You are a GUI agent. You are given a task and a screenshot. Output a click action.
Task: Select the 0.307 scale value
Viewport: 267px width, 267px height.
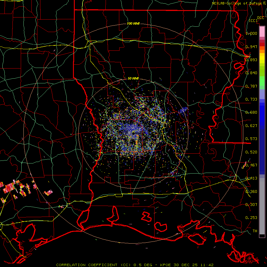point(251,204)
